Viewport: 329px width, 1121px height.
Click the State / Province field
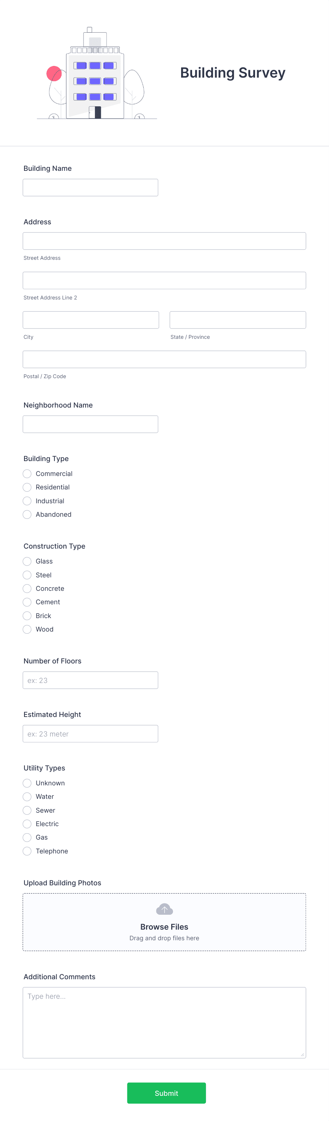pyautogui.click(x=237, y=319)
